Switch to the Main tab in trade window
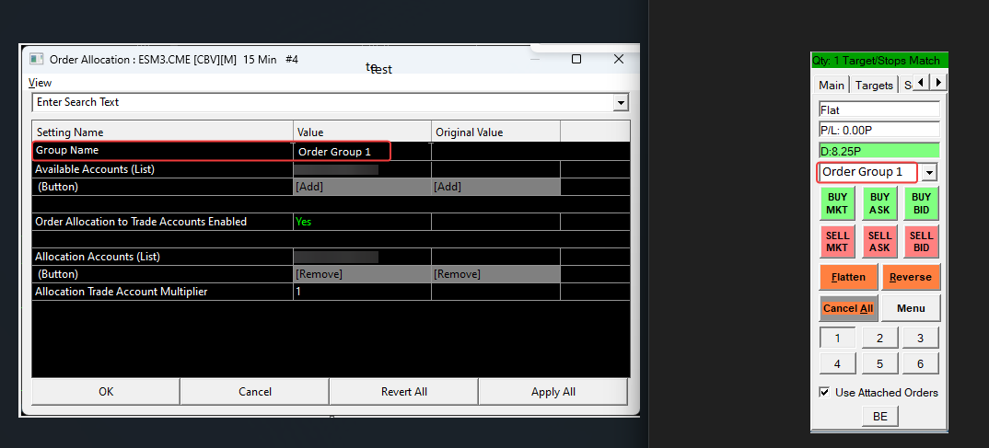 [832, 85]
